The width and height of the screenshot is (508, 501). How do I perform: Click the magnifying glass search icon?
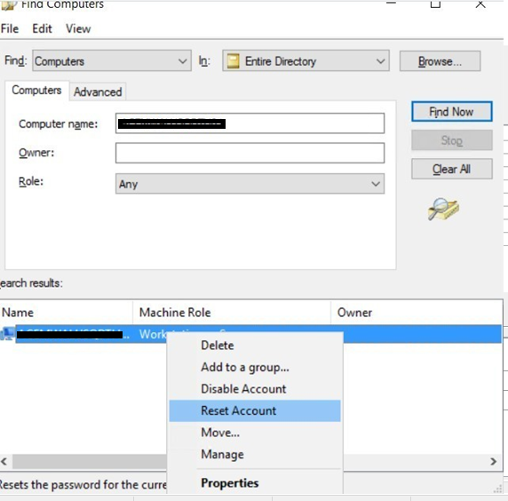443,209
